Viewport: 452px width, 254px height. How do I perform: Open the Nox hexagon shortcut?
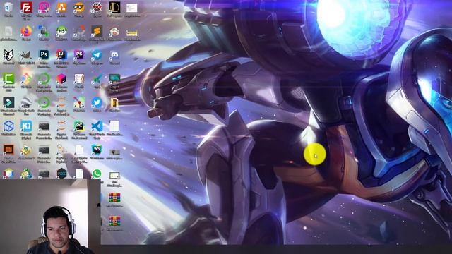tap(61, 174)
